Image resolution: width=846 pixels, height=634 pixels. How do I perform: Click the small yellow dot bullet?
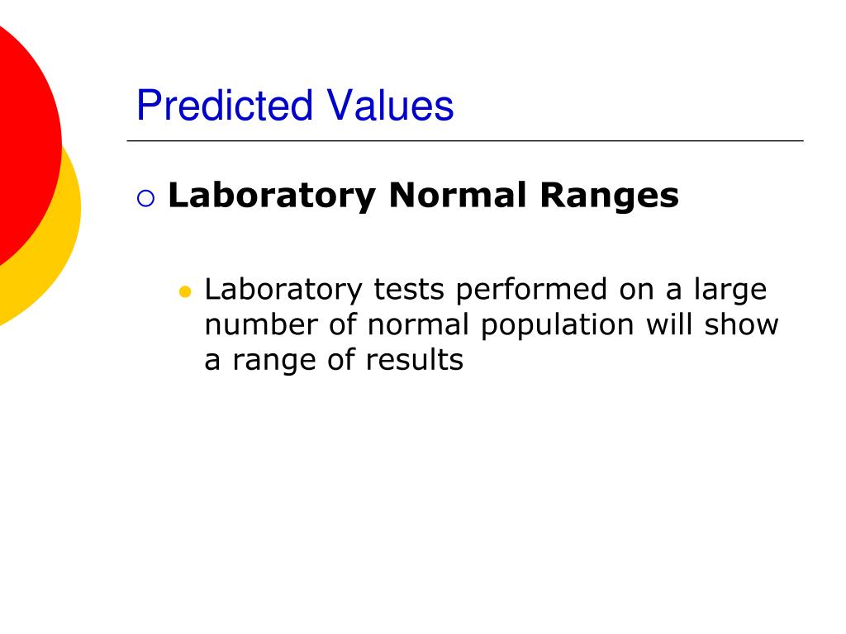pyautogui.click(x=185, y=292)
